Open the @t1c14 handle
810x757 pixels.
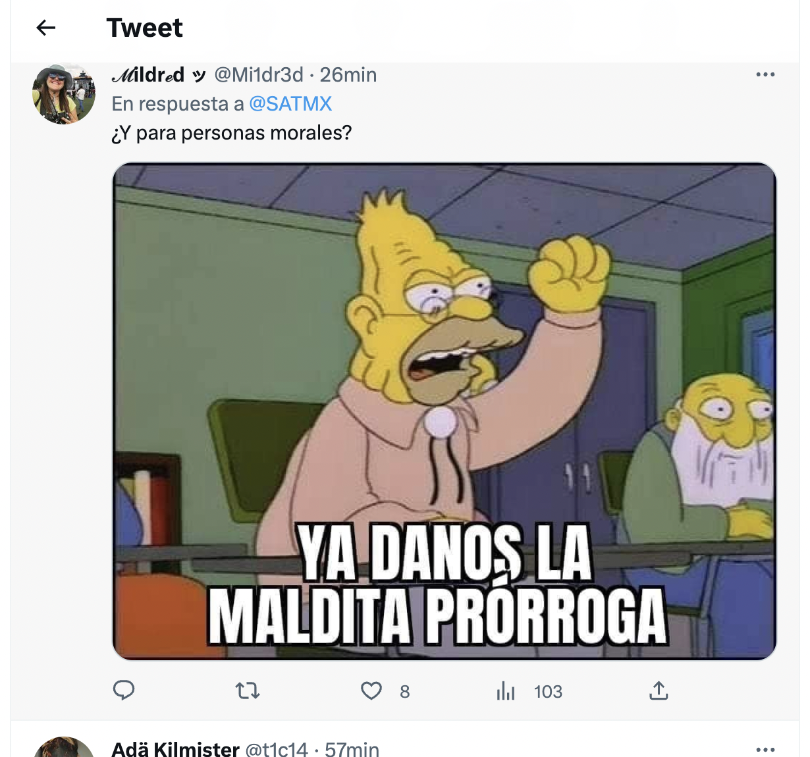pyautogui.click(x=277, y=748)
